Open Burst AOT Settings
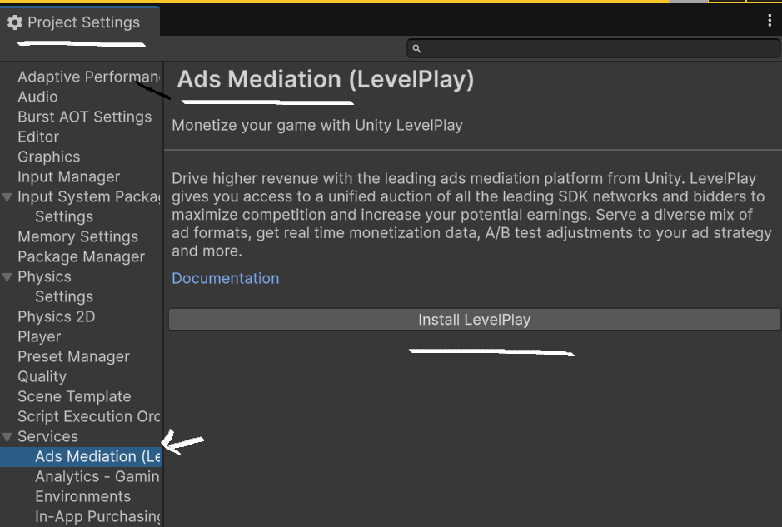Image resolution: width=782 pixels, height=527 pixels. point(85,117)
